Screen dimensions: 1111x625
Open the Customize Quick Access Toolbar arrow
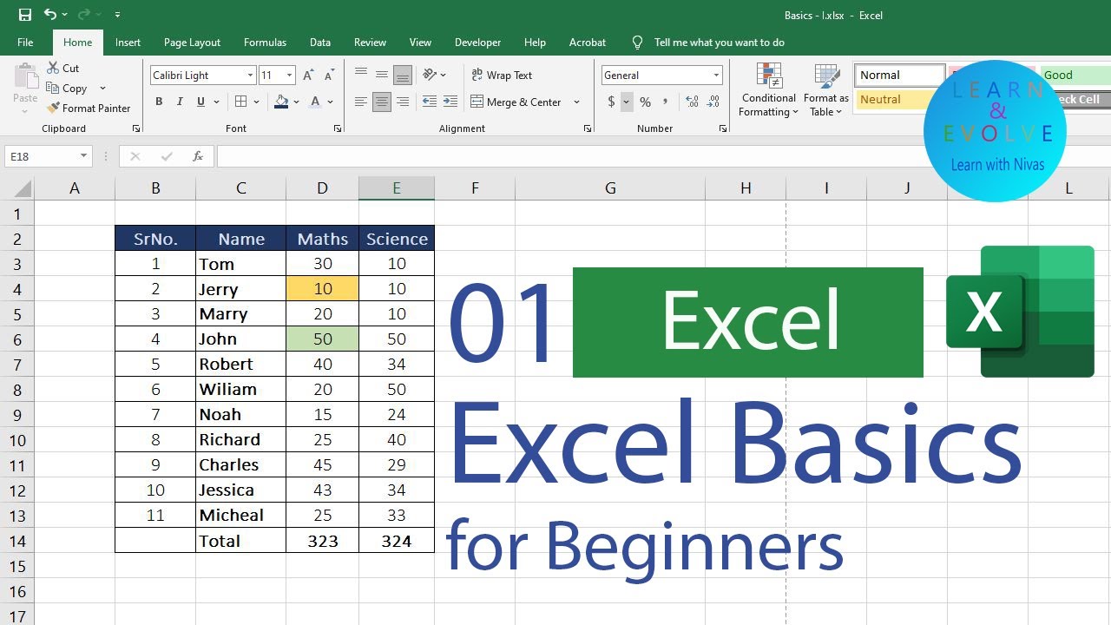pos(117,15)
